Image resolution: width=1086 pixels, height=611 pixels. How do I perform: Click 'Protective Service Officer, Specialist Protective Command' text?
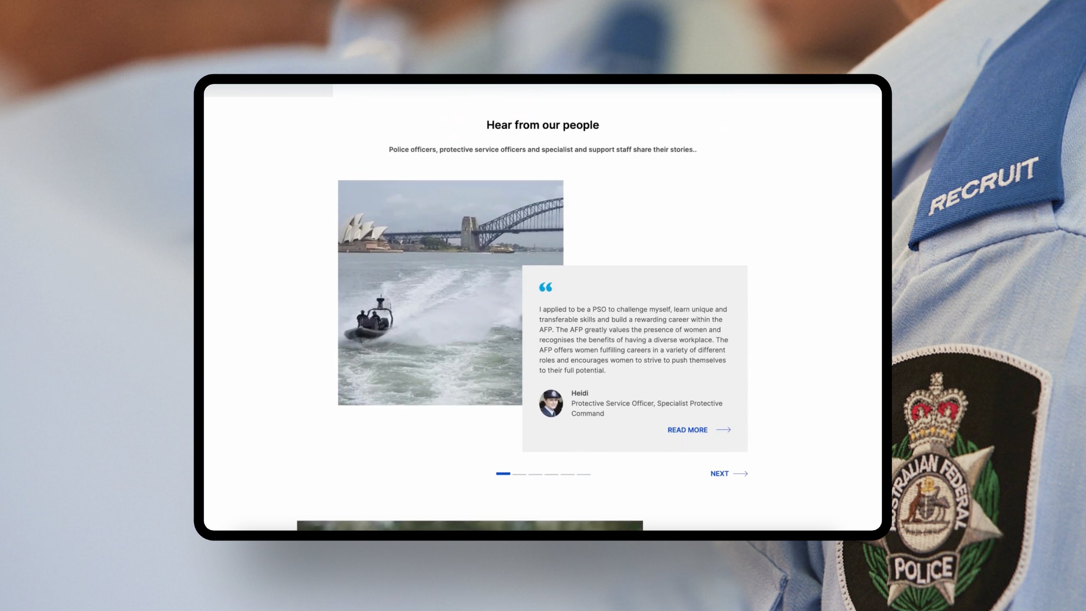tap(647, 408)
